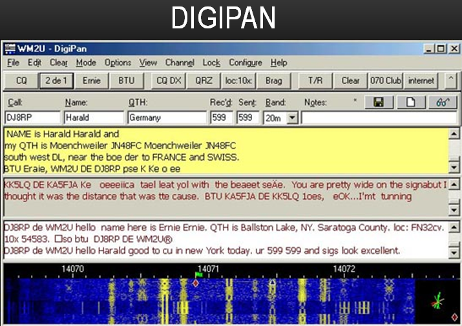This screenshot has height=326, width=462.
Task: Click up arrow of second receive pane scrollbar
Action: point(454,185)
